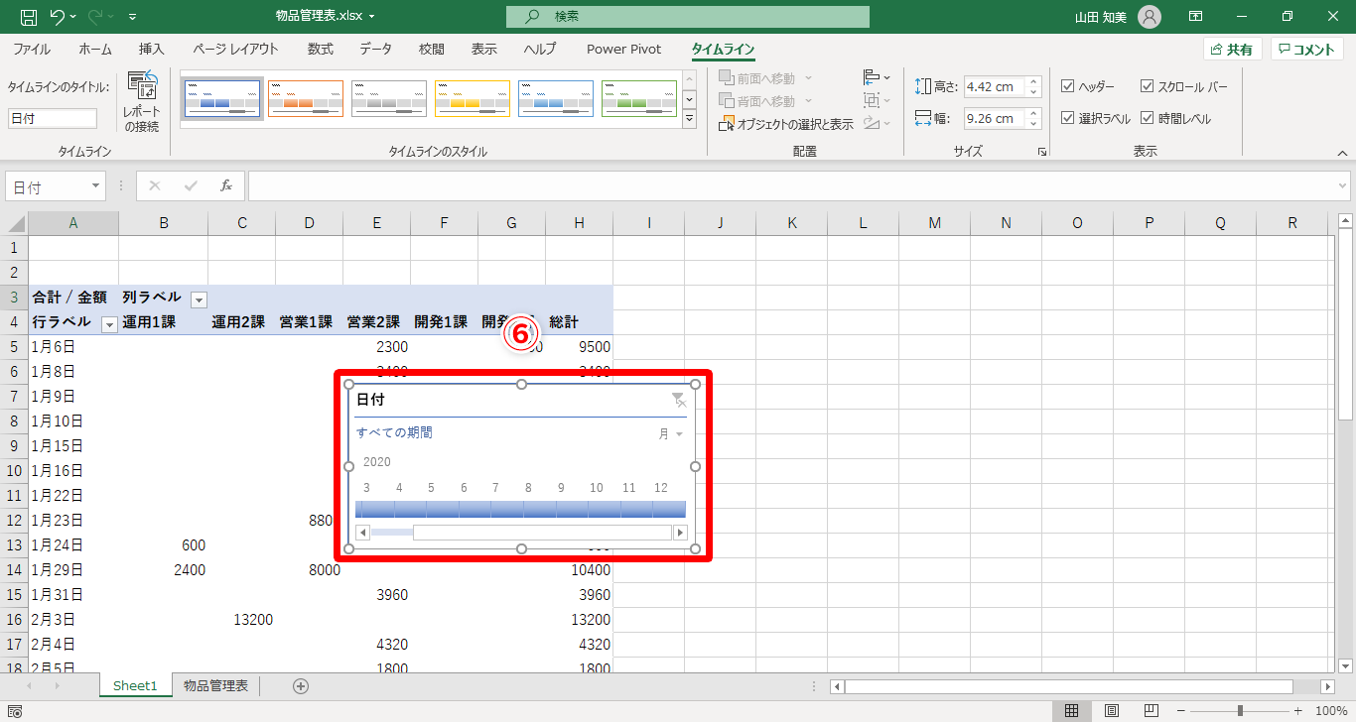Open the ファイル tab
The image size is (1356, 722).
32,50
